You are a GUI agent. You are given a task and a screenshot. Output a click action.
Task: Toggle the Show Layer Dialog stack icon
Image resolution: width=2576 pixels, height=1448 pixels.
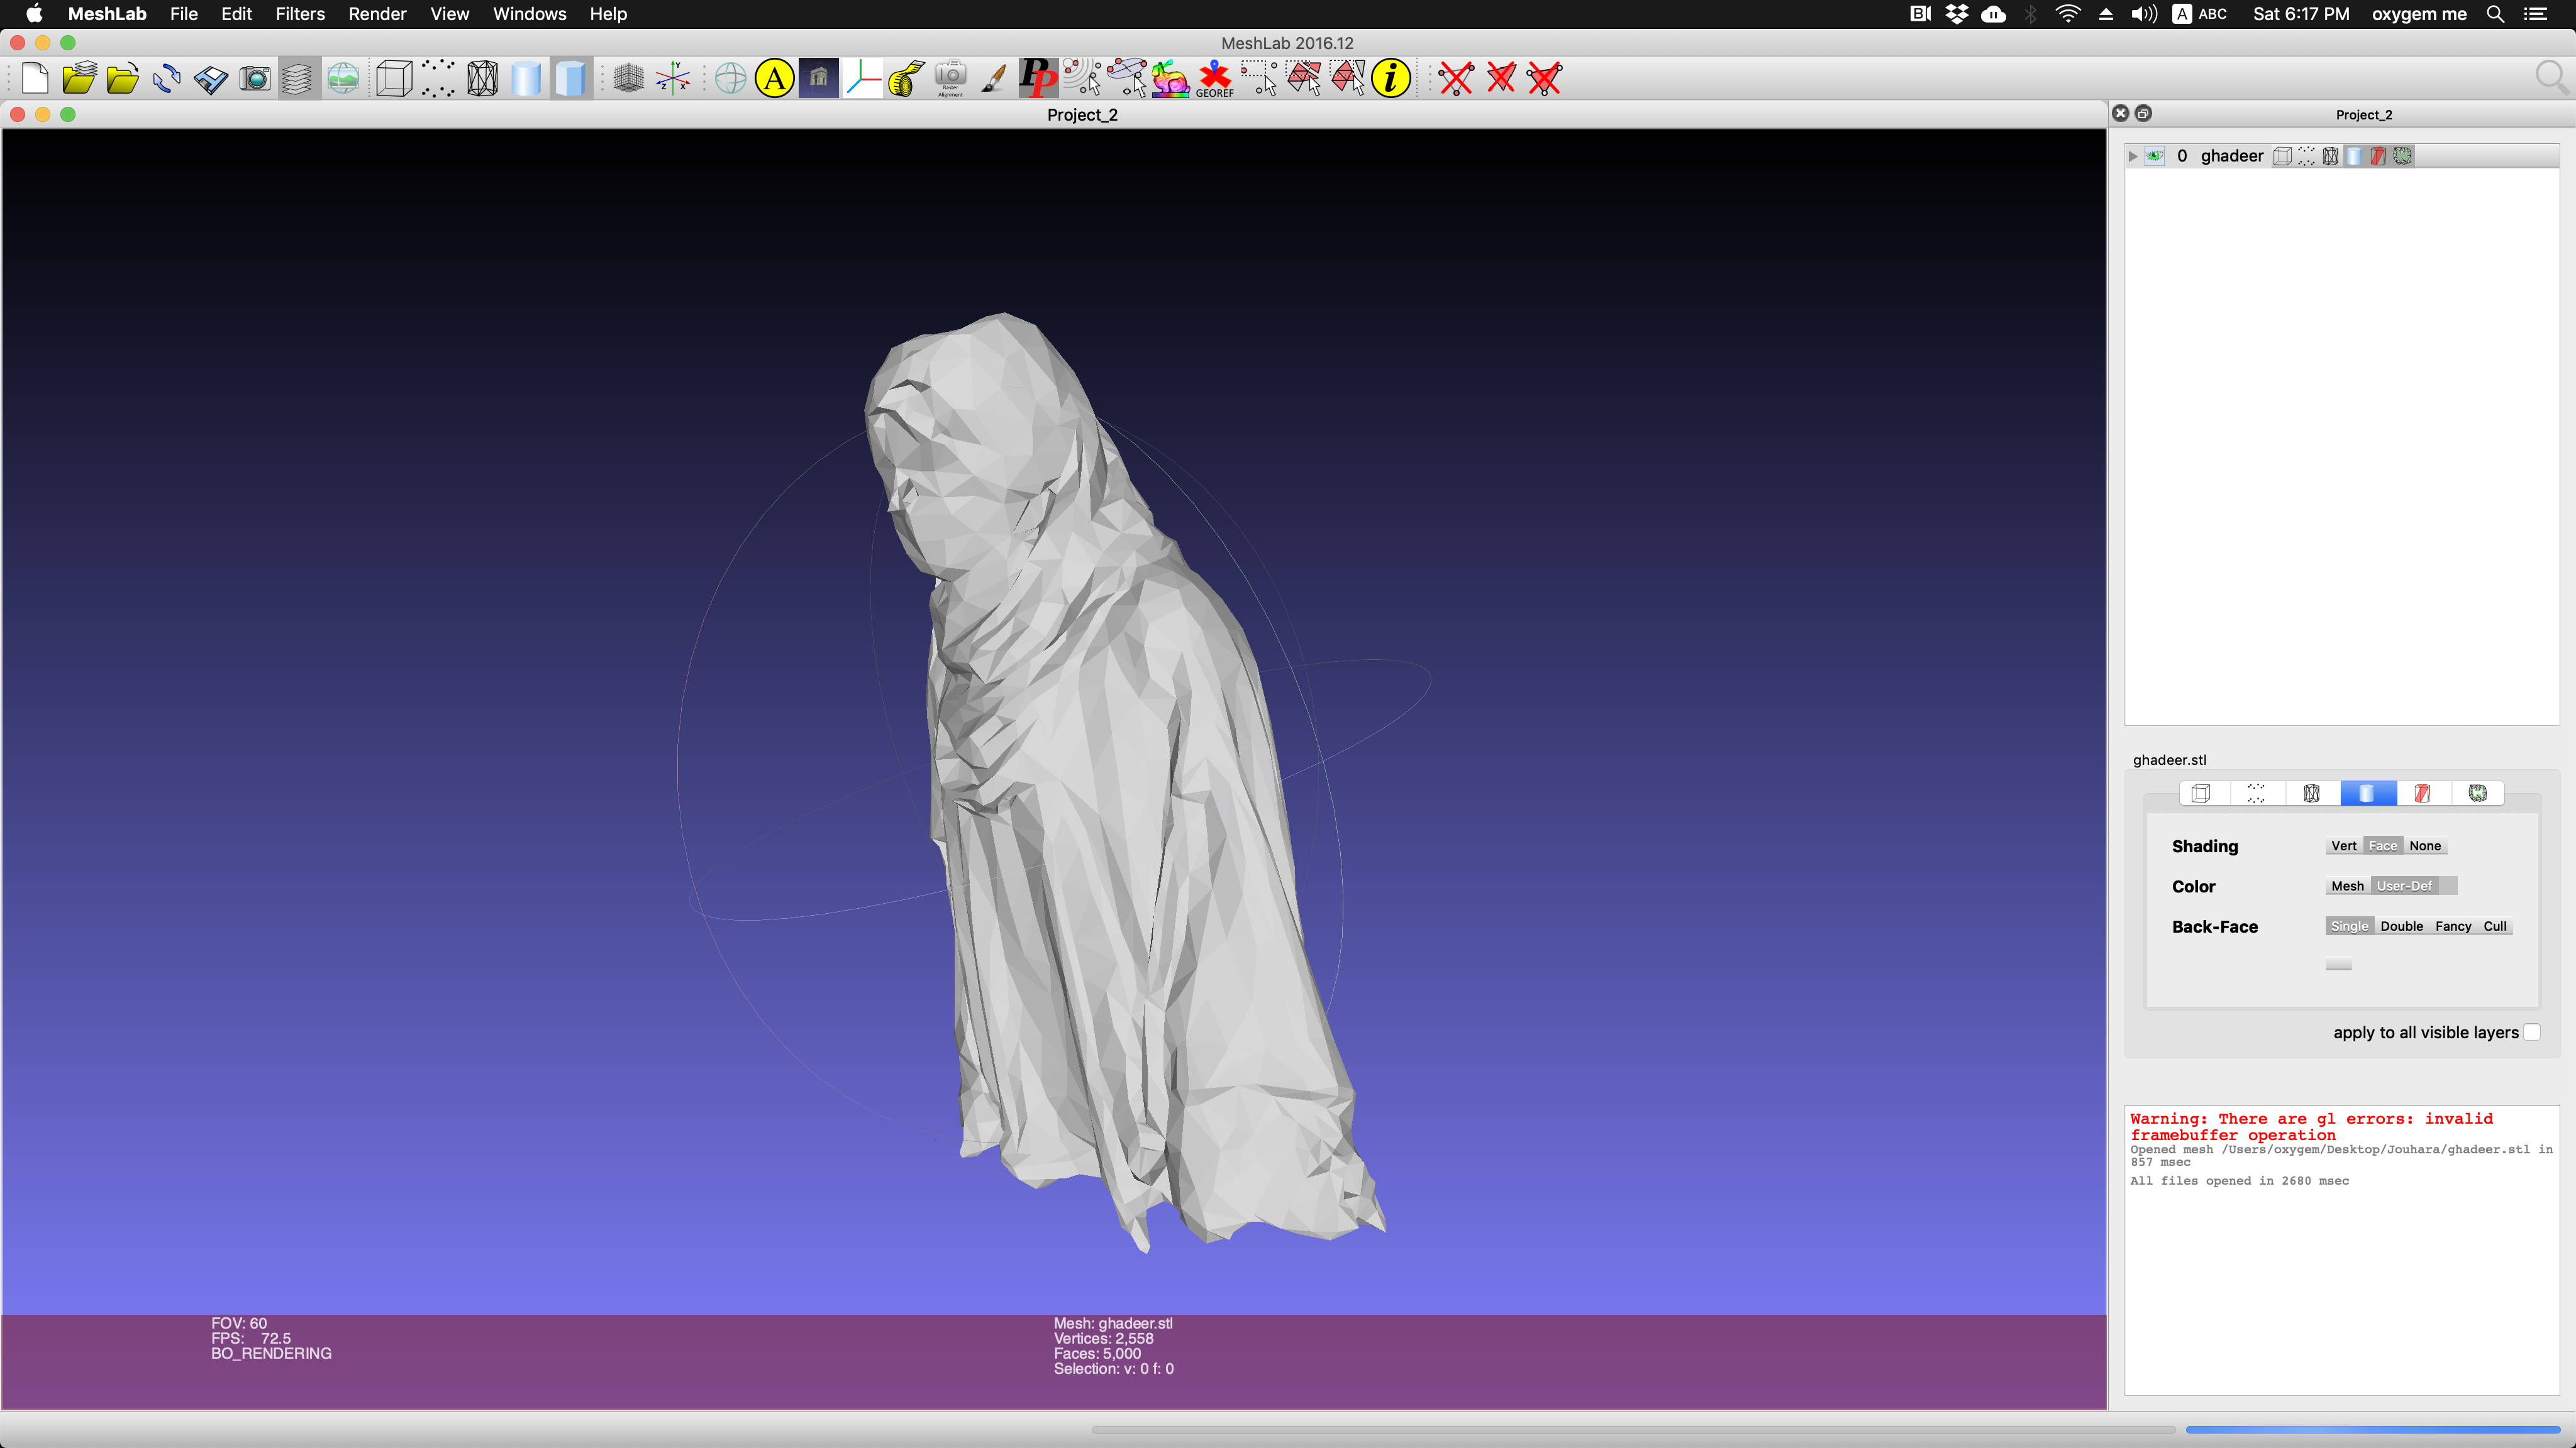(297, 78)
